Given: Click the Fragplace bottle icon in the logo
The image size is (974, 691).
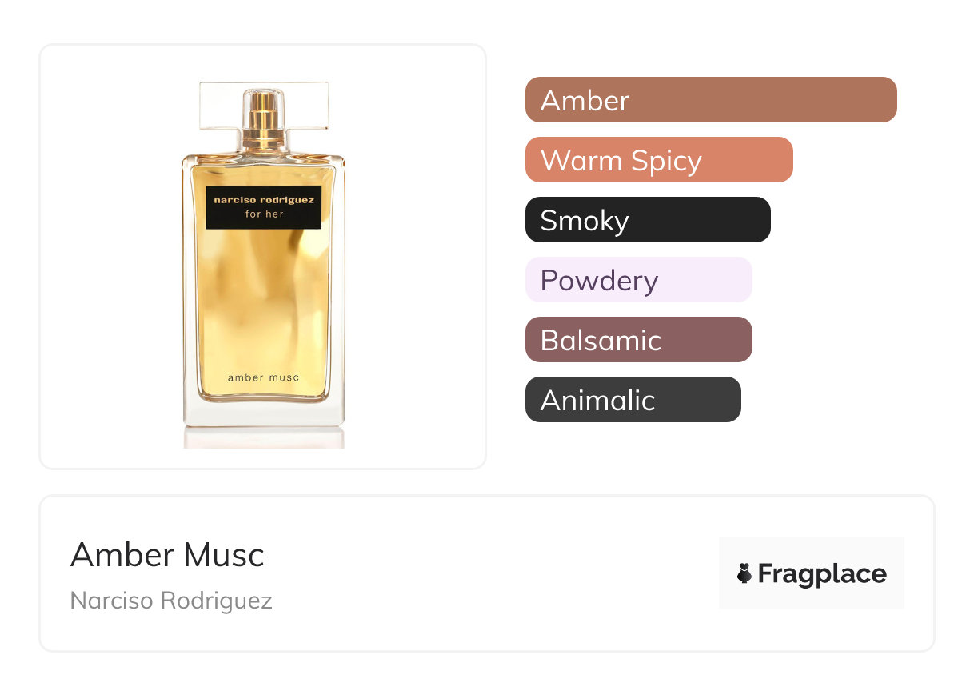Looking at the screenshot, I should (744, 573).
